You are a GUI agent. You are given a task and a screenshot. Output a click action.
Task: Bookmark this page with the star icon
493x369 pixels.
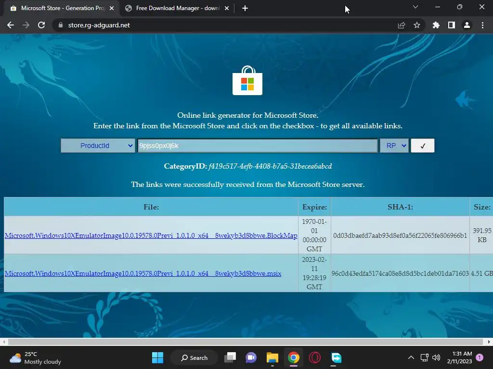click(x=416, y=25)
